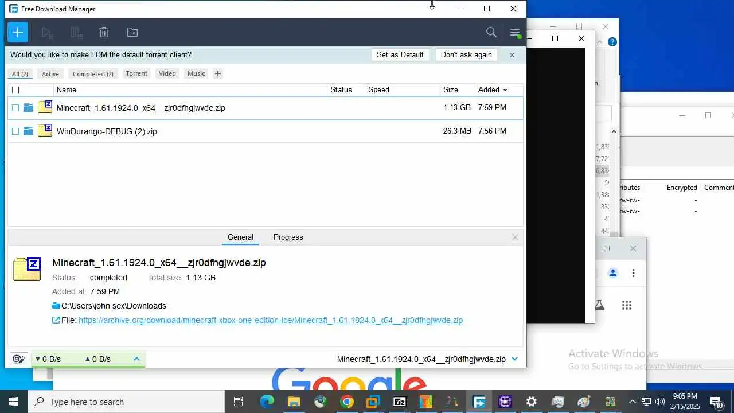
Task: Click the blue plus Add download button
Action: click(x=18, y=32)
